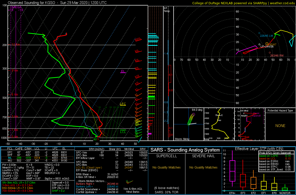Viewport: 296px width, 195px height.
Task: Click the 'Effective Layer STP (with CIN)' title
Action: click(259, 149)
